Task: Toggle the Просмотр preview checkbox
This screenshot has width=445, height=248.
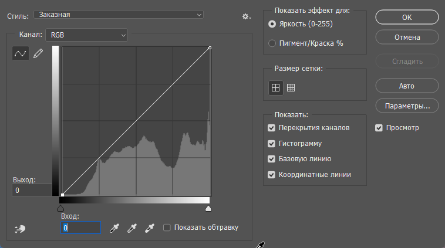Action: [x=379, y=128]
